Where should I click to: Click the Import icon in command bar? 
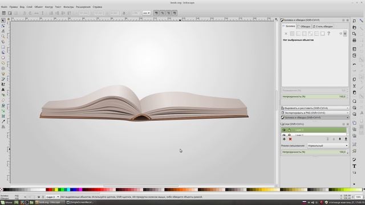[x=354, y=49]
